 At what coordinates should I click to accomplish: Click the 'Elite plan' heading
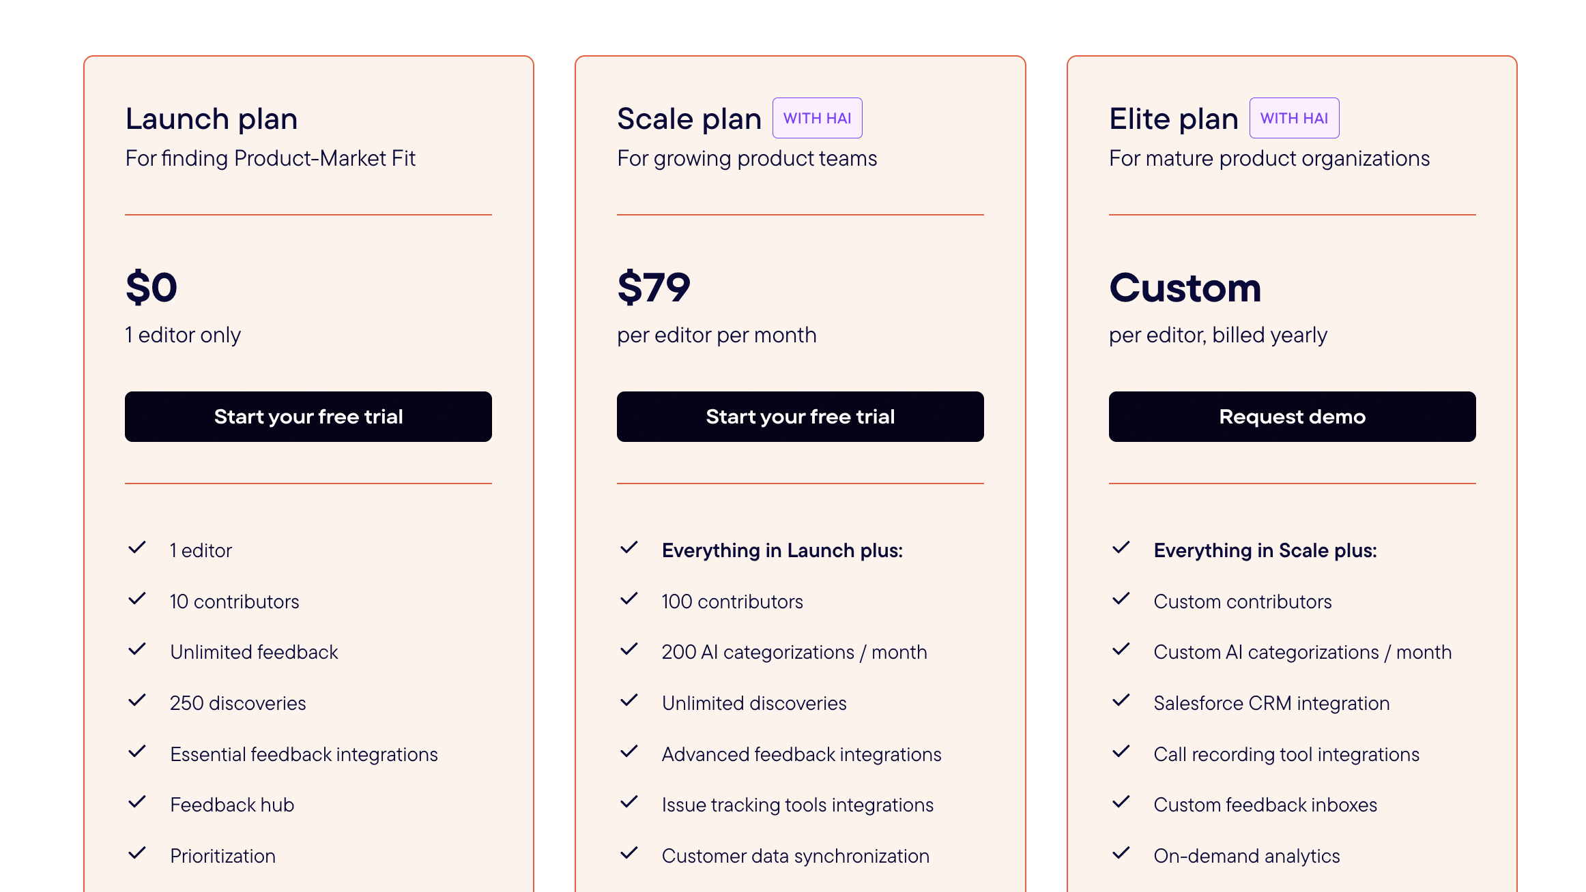(x=1174, y=117)
